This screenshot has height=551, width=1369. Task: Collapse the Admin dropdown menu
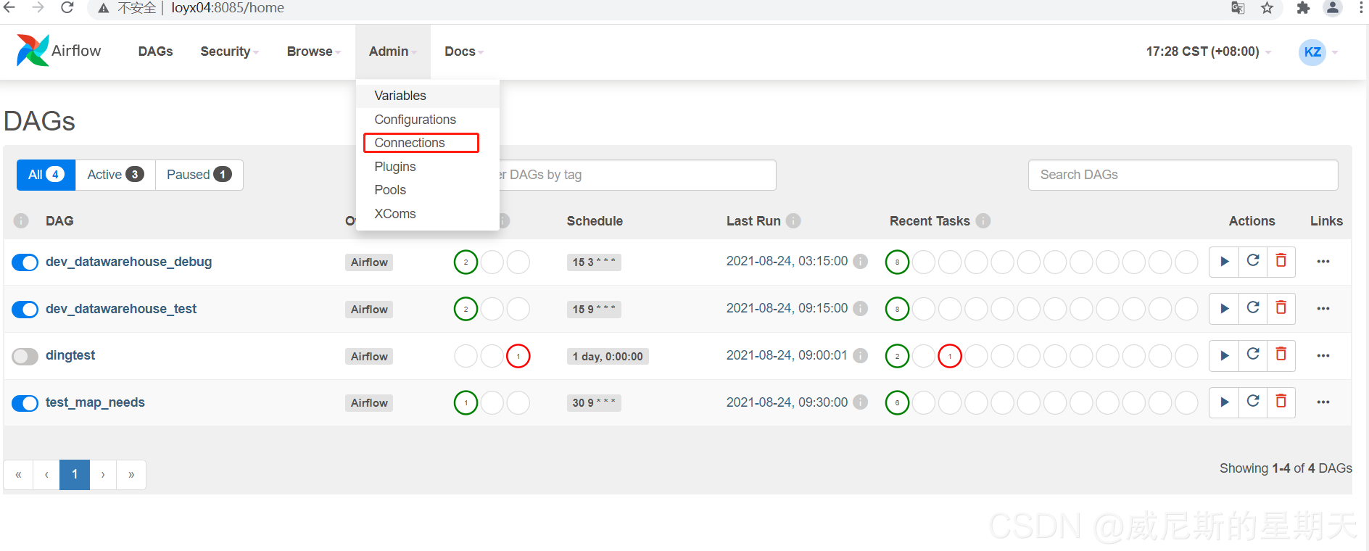point(393,51)
